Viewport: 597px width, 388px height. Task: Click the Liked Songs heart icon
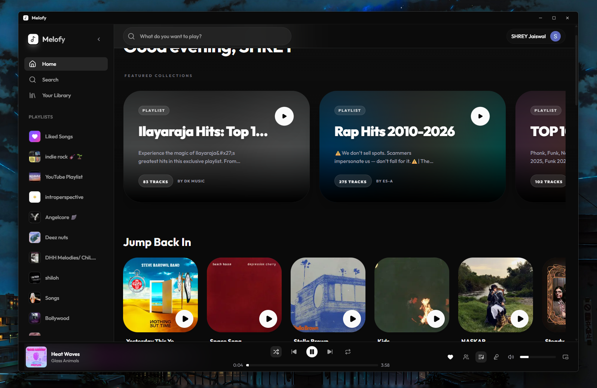(35, 136)
